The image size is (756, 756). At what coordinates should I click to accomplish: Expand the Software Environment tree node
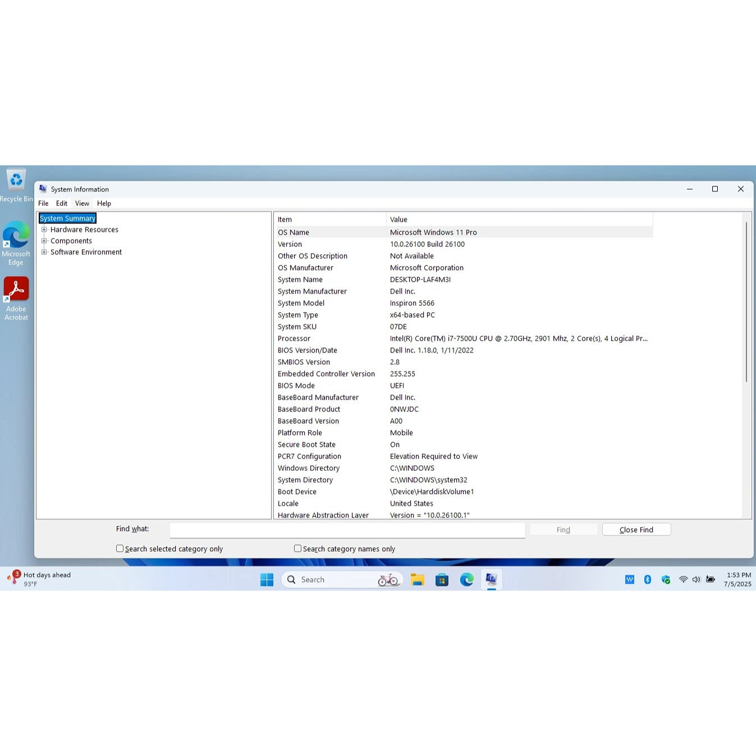[x=44, y=252]
